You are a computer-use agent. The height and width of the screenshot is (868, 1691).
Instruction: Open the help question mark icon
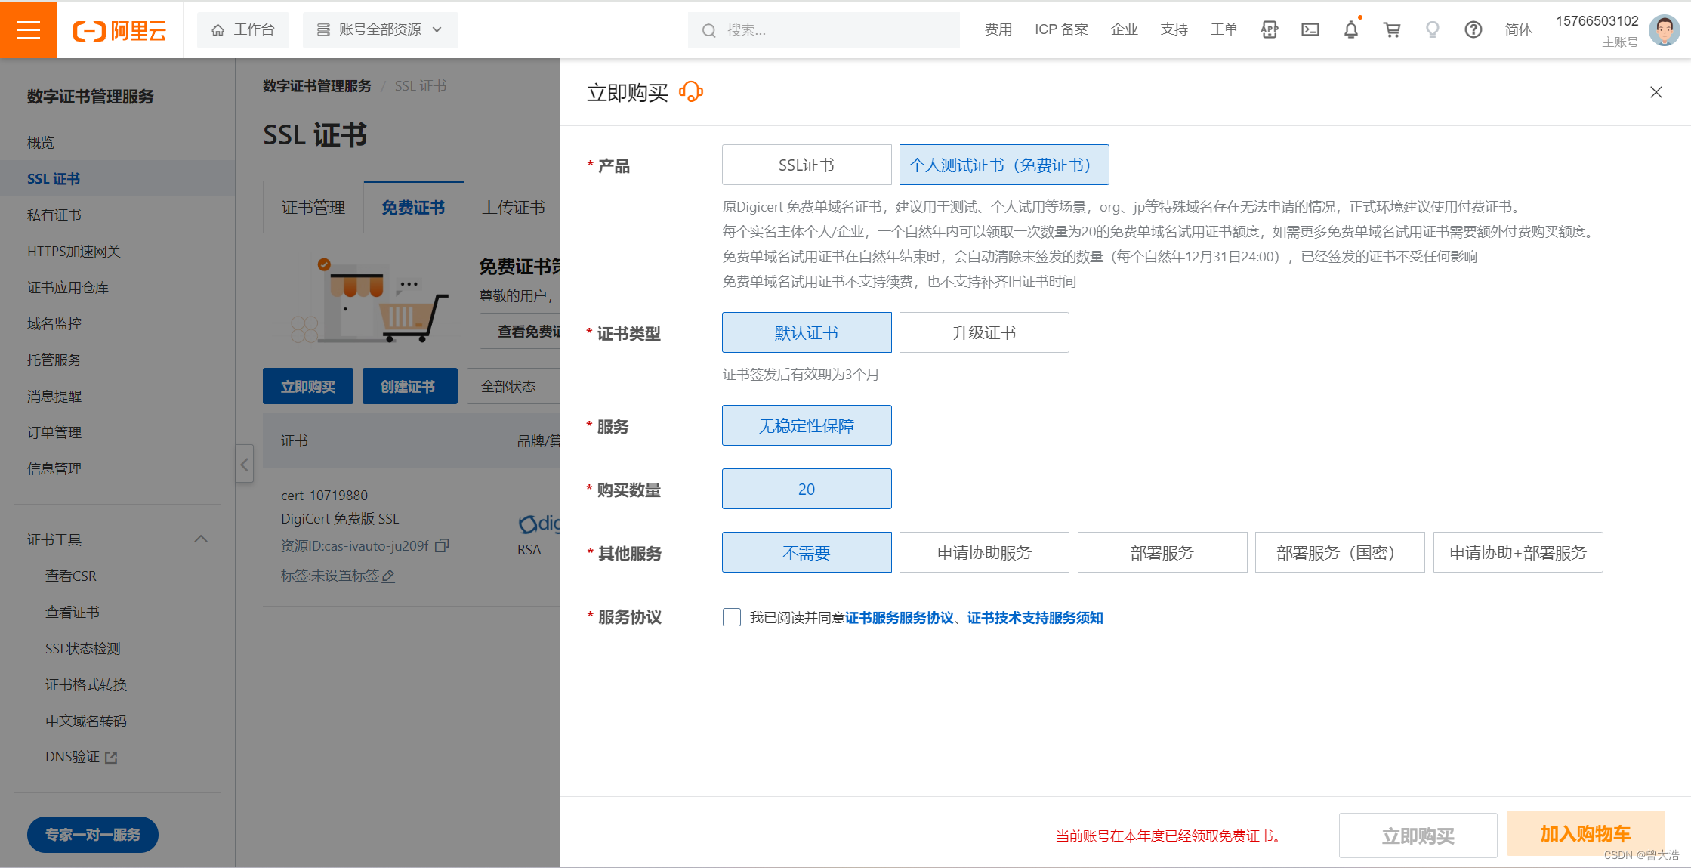click(x=1473, y=29)
